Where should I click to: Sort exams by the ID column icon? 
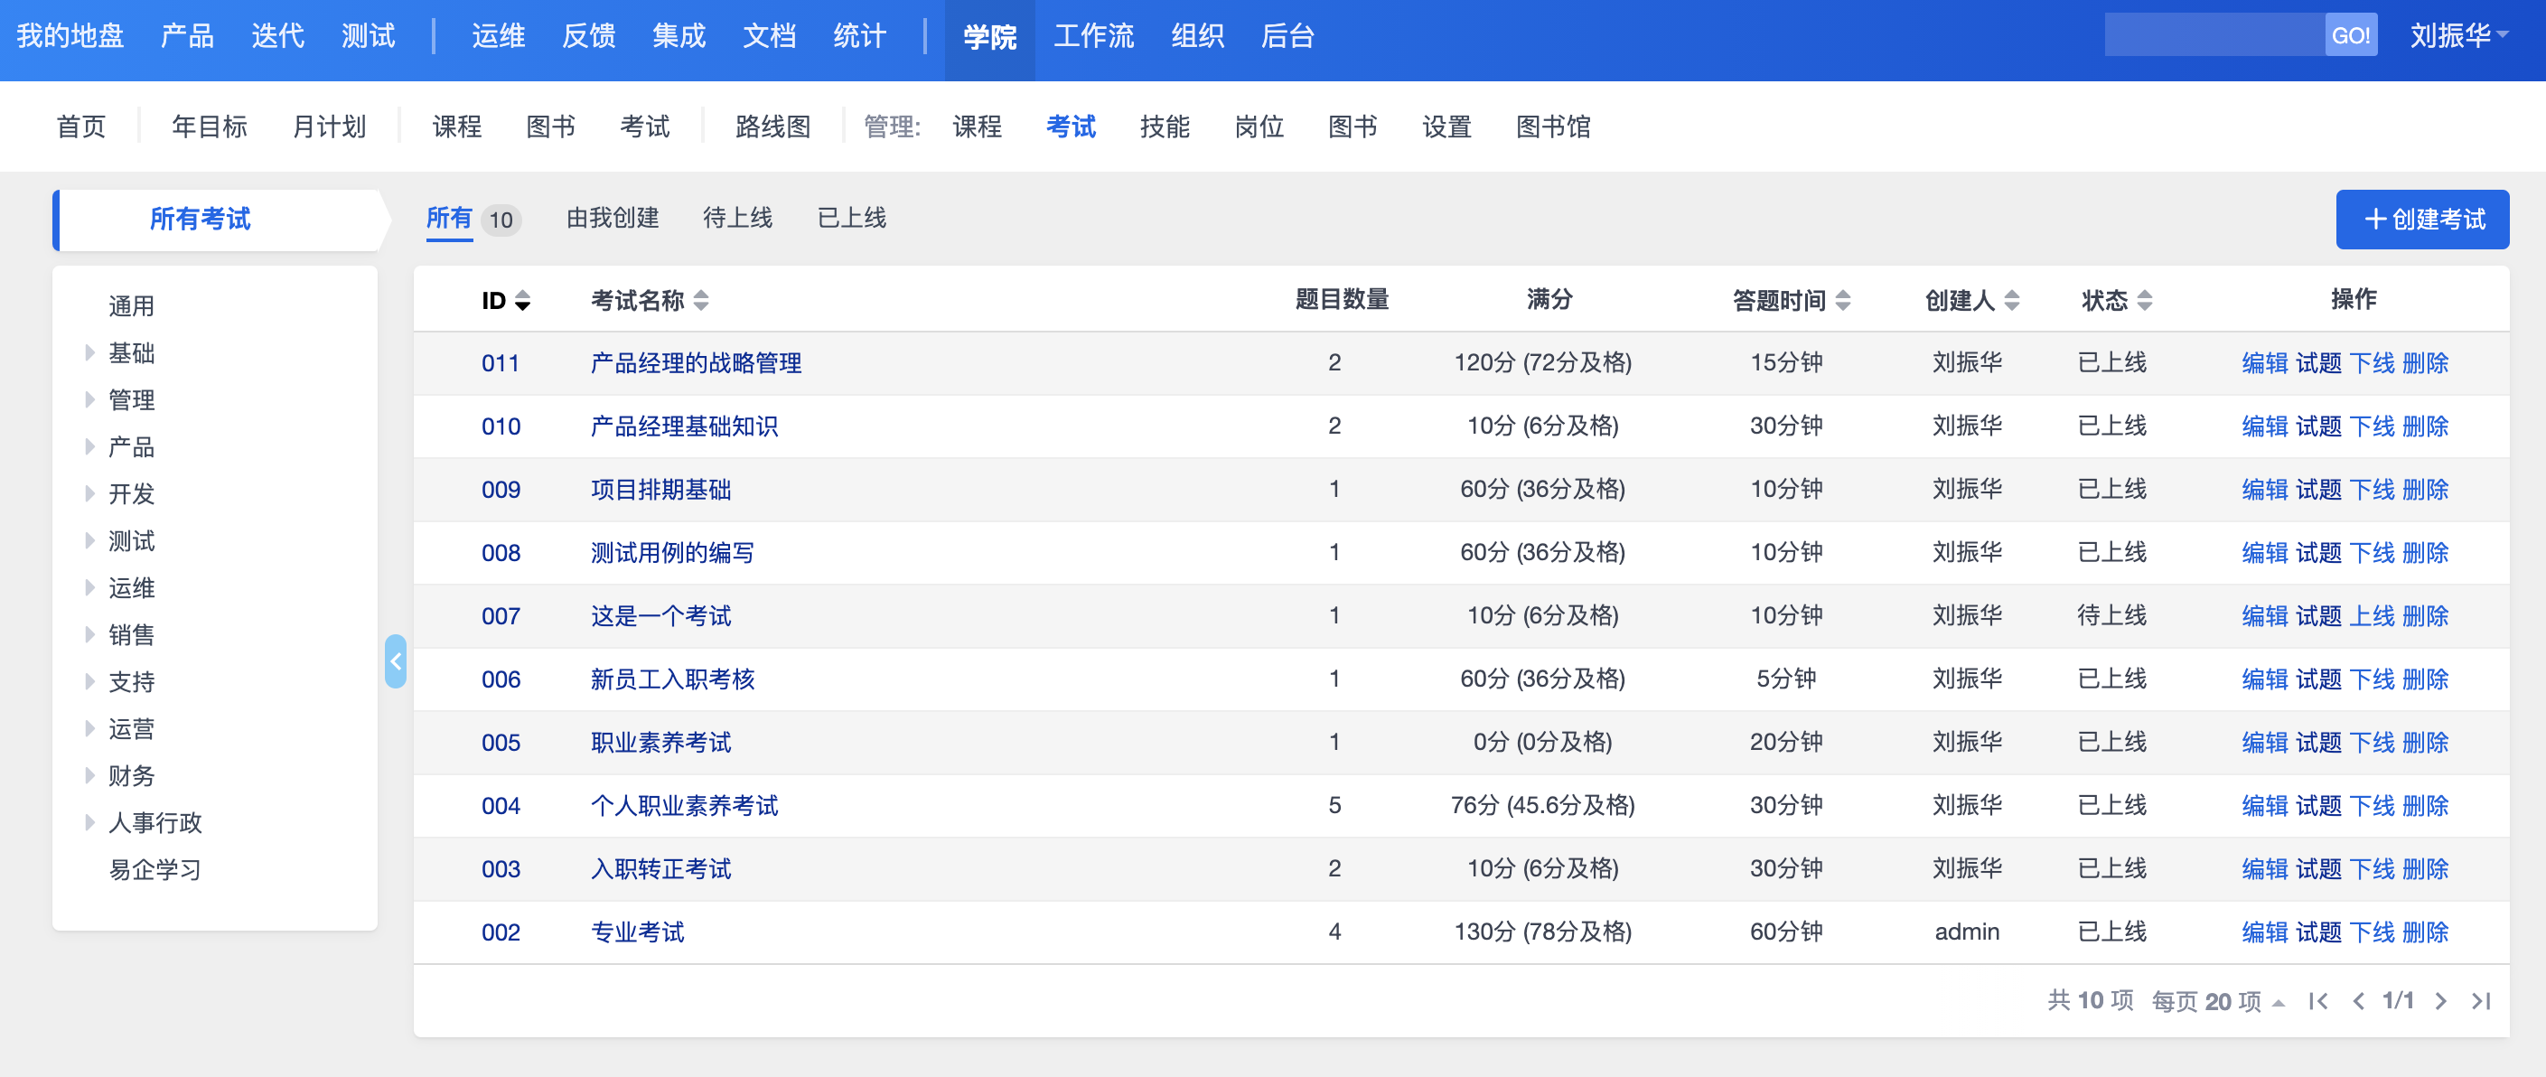point(523,300)
